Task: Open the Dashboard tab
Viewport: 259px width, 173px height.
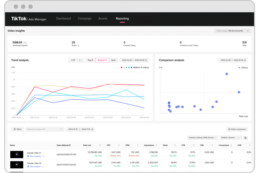Action: pyautogui.click(x=63, y=18)
